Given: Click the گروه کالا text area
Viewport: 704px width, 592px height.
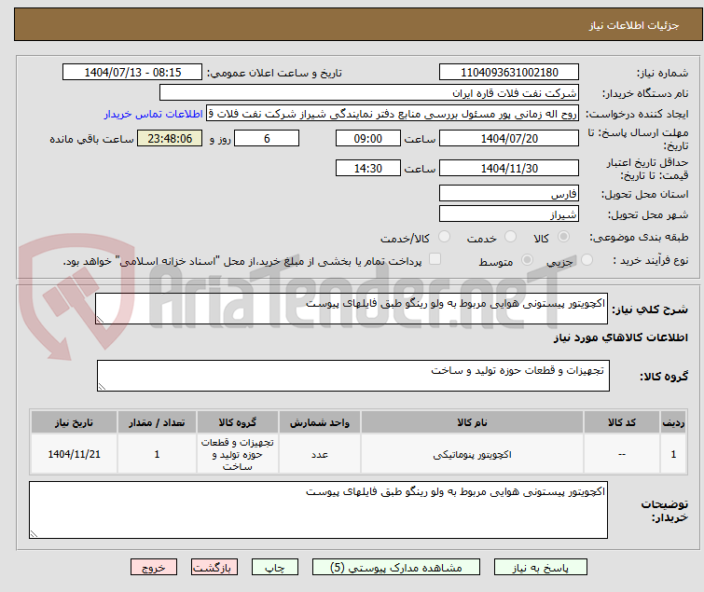Looking at the screenshot, I should (x=352, y=376).
